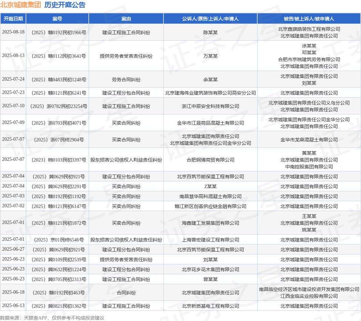This screenshot has height=321, width=361.
Task: Click plaintiff cell 陈某某
Action: 211,32
